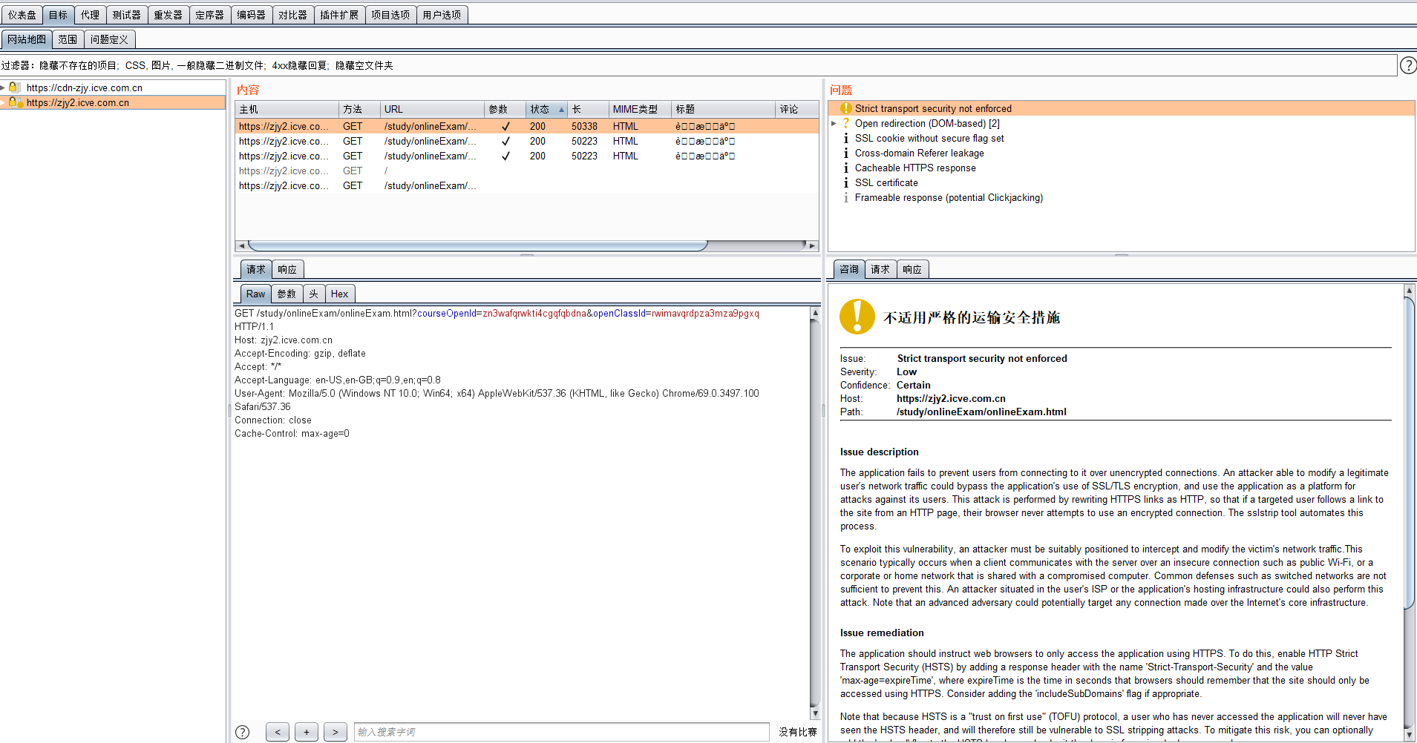The image size is (1417, 743).
Task: Open the 头 tab in request viewer
Action: [x=313, y=294]
